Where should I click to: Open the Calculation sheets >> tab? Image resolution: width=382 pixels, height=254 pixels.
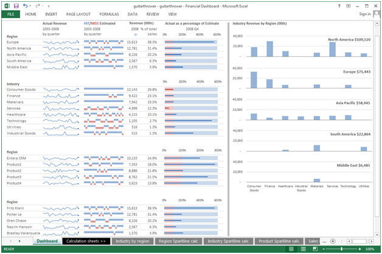86,241
